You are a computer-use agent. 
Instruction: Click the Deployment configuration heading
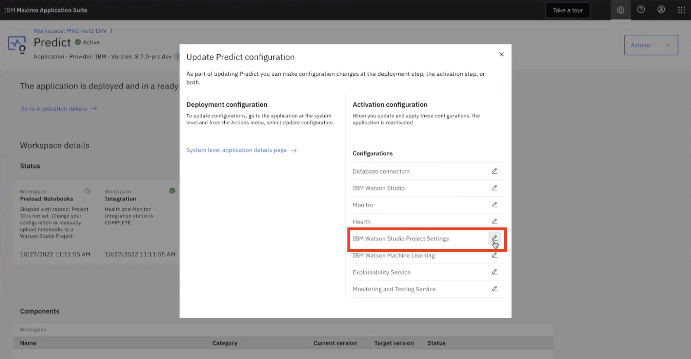[x=227, y=104]
